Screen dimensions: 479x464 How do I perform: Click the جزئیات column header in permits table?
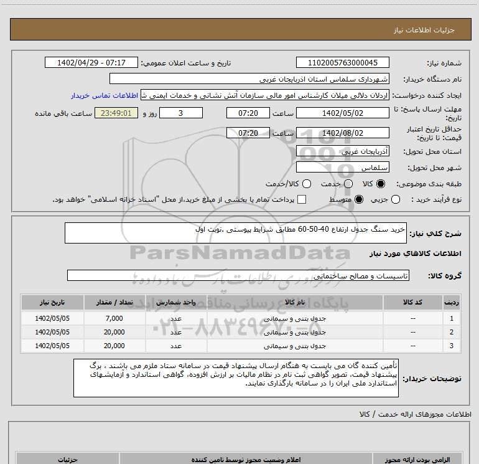(68, 460)
